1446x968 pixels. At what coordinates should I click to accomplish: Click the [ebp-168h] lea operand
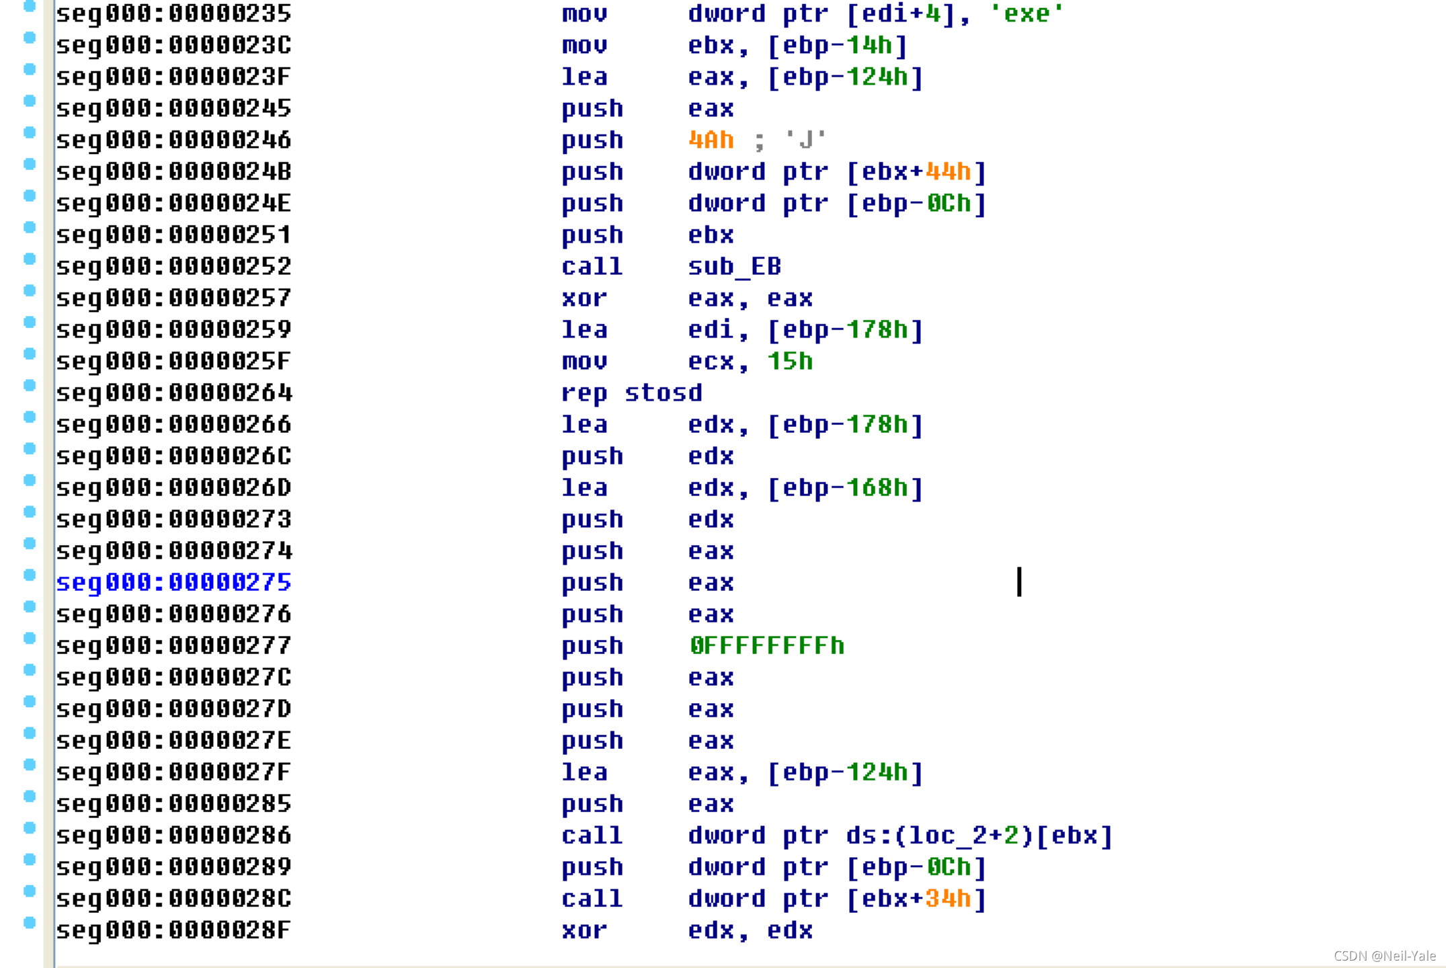[x=845, y=488]
